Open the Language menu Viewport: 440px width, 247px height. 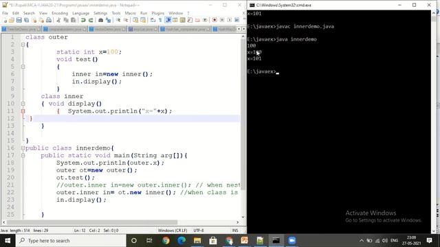pos(80,13)
